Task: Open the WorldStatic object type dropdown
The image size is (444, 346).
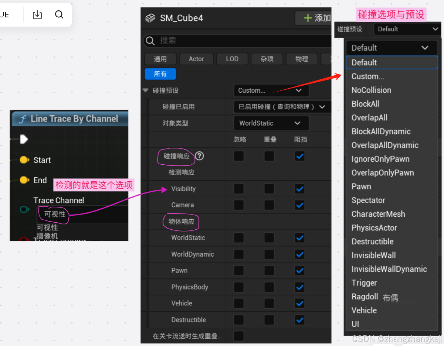Action: [x=271, y=123]
